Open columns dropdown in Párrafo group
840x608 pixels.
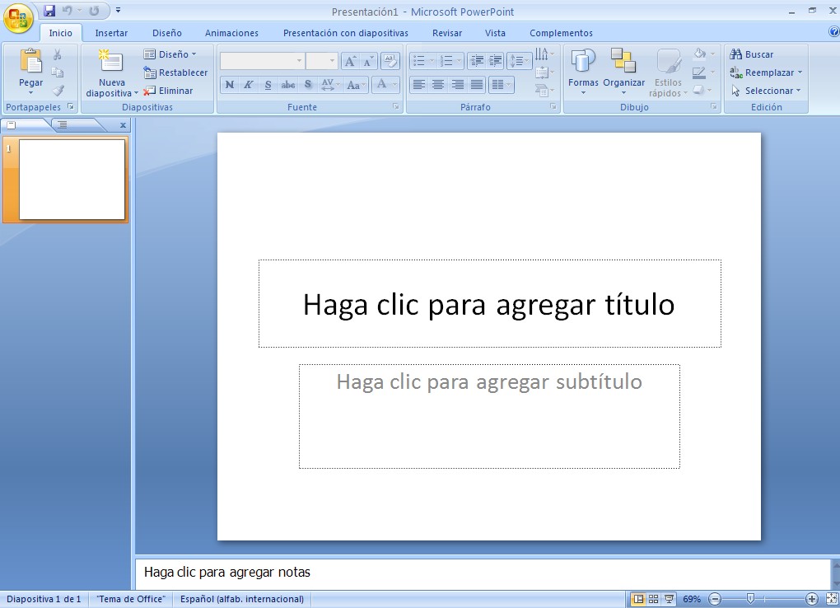[501, 85]
